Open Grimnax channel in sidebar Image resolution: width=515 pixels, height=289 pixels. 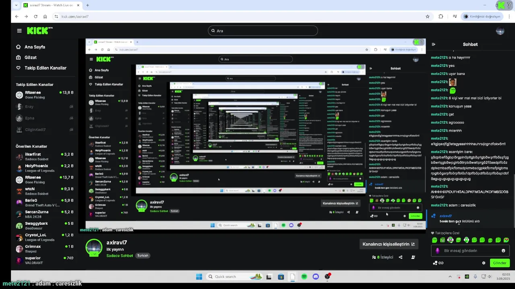pos(44,249)
